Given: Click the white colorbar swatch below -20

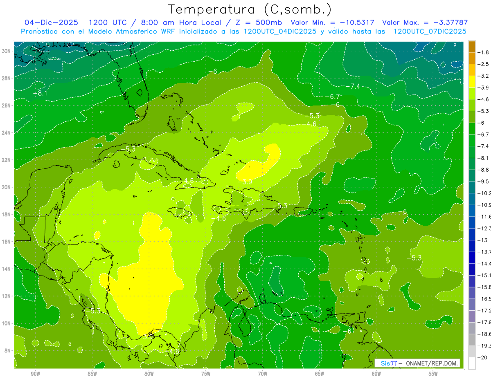Looking at the screenshot, I should click(x=472, y=363).
